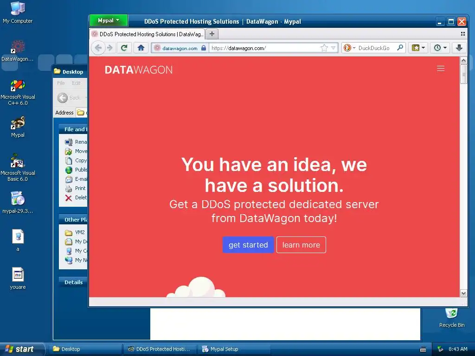The image size is (475, 356).
Task: Click the vertical scrollbar thumb
Action: click(463, 74)
